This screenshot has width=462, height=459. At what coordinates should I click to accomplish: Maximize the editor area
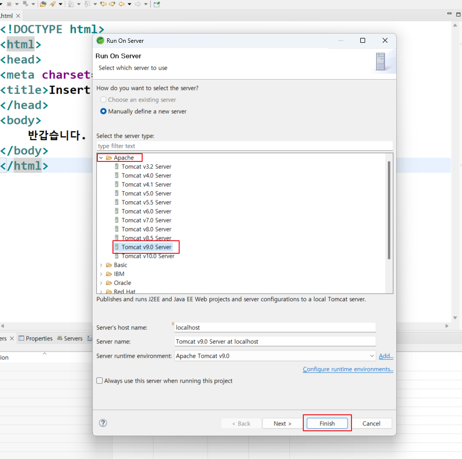pyautogui.click(x=459, y=14)
